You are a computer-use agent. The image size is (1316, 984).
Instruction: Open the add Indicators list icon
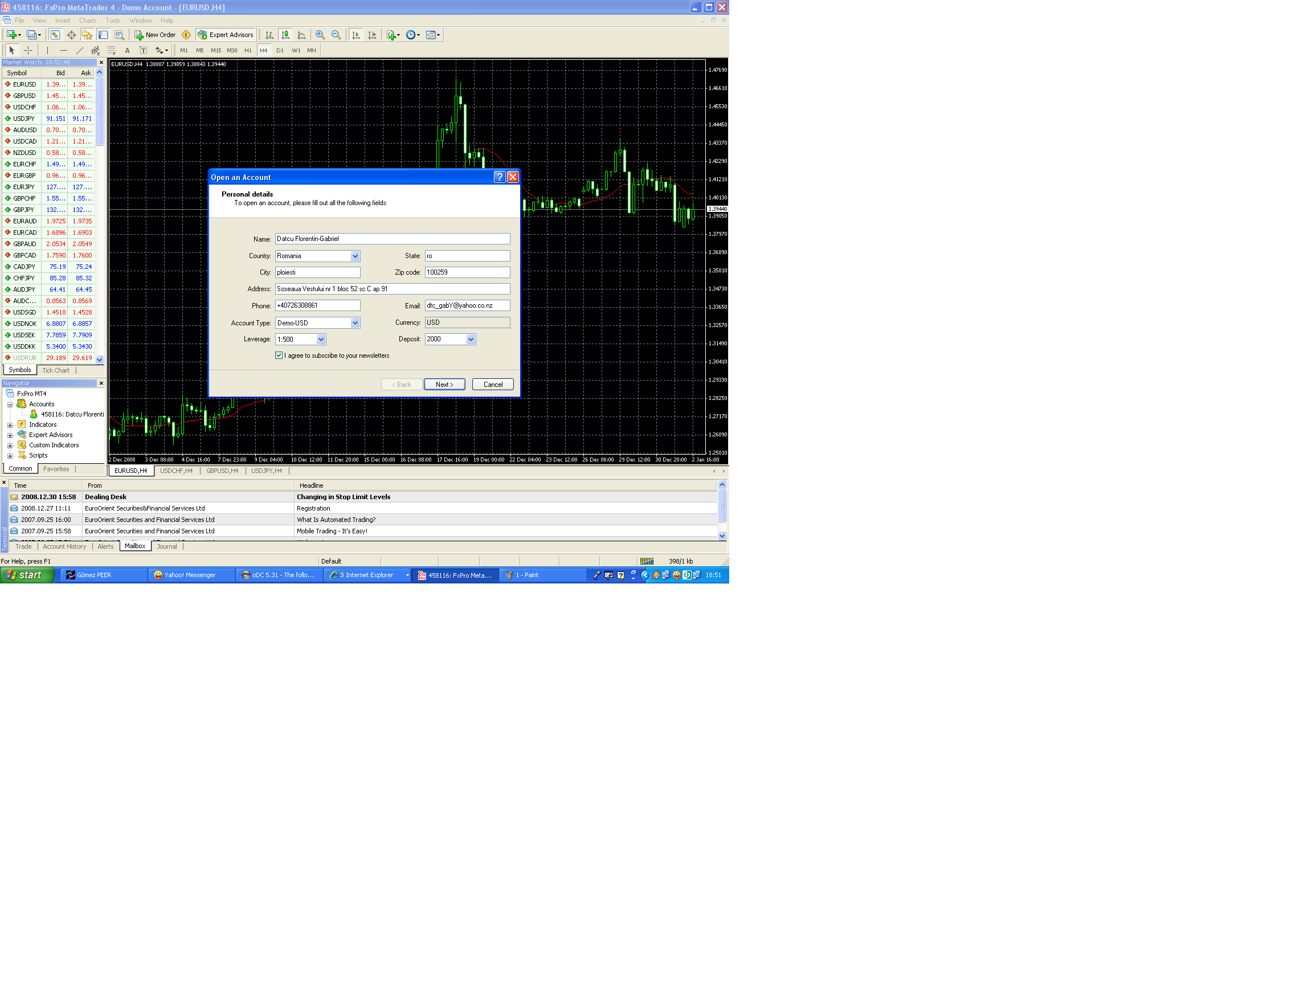[x=393, y=35]
